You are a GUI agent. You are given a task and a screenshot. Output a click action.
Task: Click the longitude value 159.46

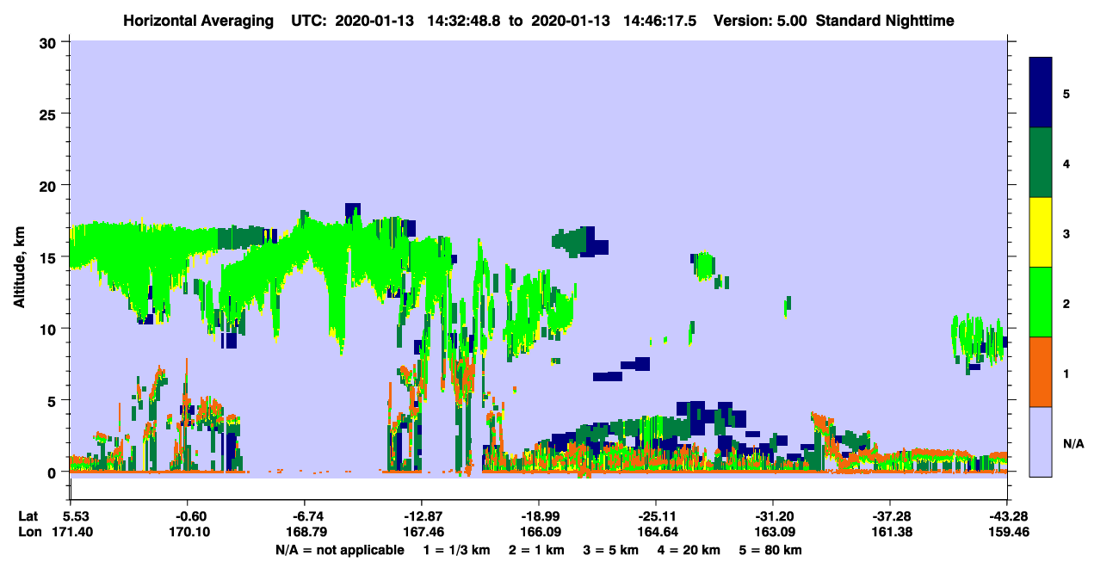coord(1009,532)
